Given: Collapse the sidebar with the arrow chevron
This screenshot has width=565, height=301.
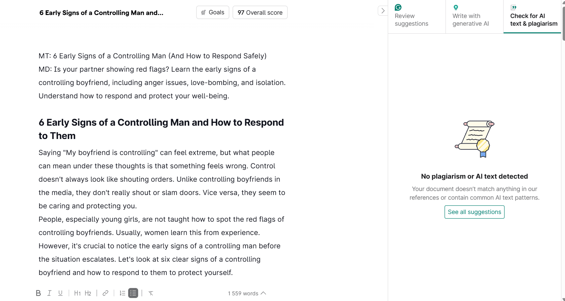Looking at the screenshot, I should pyautogui.click(x=383, y=11).
